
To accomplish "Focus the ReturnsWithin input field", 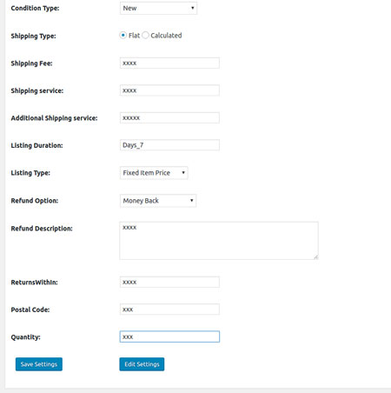I will click(x=169, y=283).
